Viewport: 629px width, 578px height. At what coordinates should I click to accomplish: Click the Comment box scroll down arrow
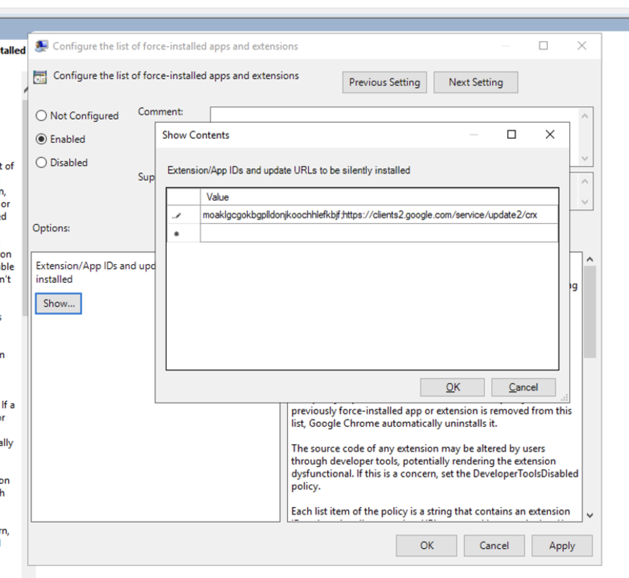[585, 159]
